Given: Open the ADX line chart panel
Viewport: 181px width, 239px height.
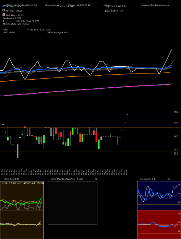Looking at the screenshot, I should [x=22, y=196].
